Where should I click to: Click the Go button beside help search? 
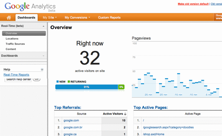pyautogui.click(x=37, y=79)
